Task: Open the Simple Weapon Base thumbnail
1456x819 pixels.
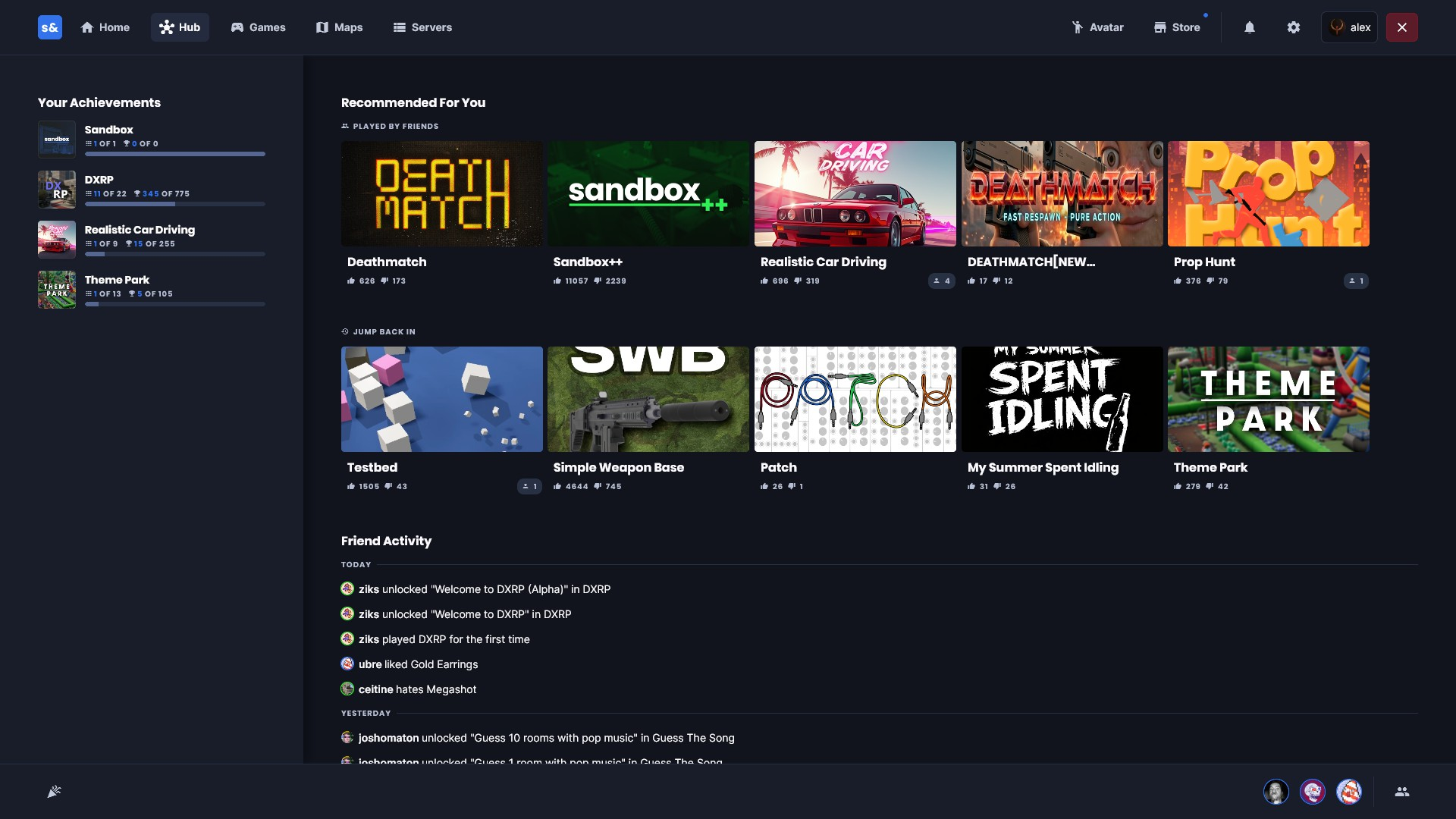Action: point(648,399)
